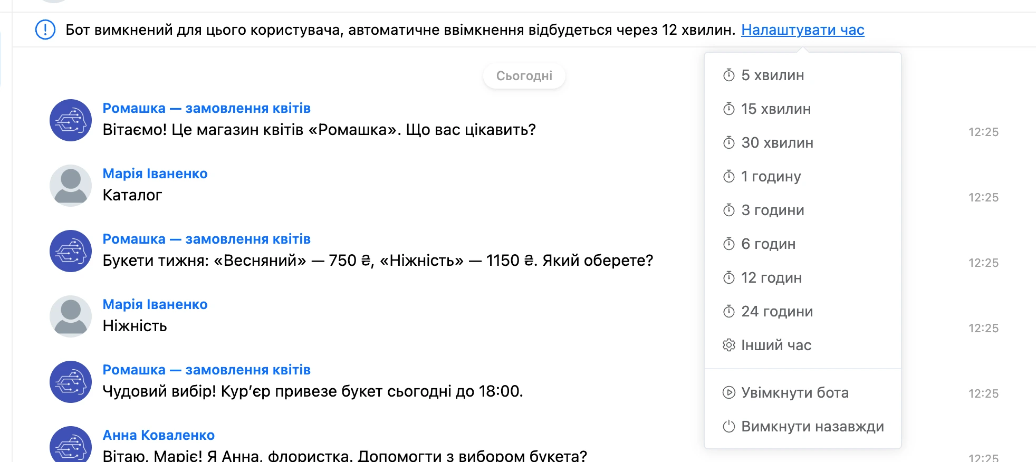The height and width of the screenshot is (462, 1036).
Task: Click the stopwatch icon beside '24 години'
Action: (x=728, y=312)
